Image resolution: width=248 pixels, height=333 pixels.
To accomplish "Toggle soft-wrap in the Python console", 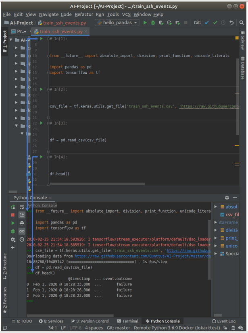I will [x=22, y=207].
